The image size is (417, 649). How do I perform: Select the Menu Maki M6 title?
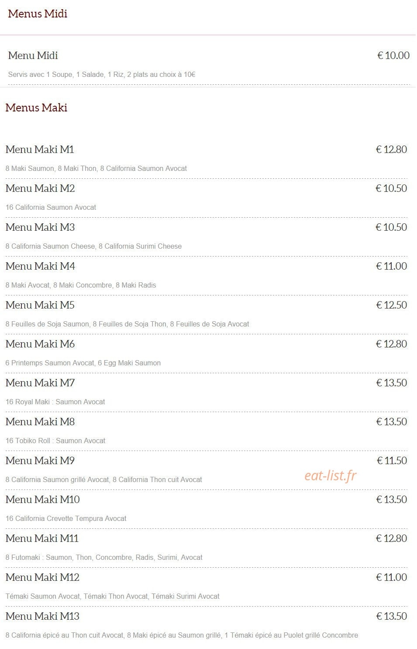pyautogui.click(x=40, y=344)
